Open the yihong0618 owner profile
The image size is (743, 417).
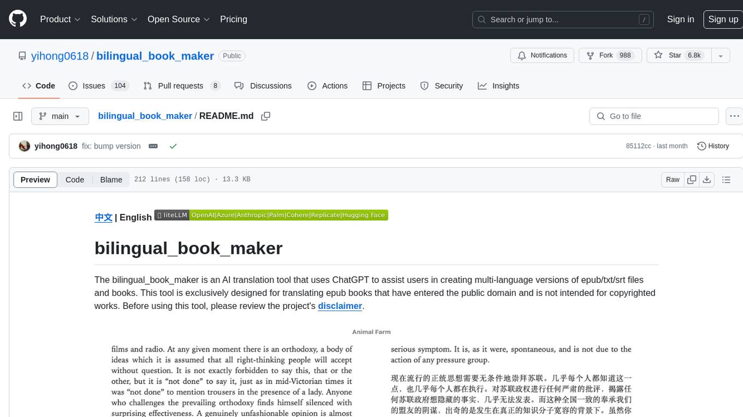coord(60,56)
